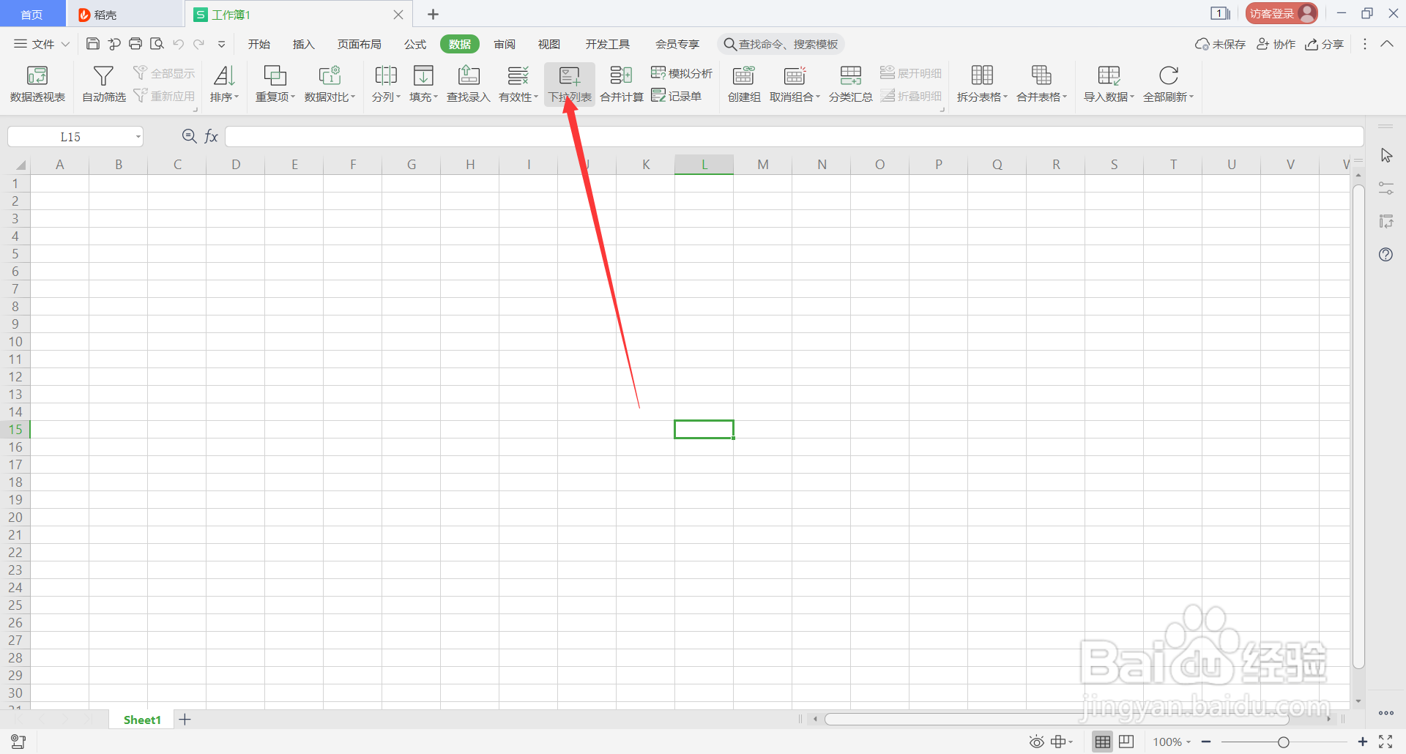Image resolution: width=1406 pixels, height=754 pixels.
Task: Click the zoom slider handle
Action: click(x=1283, y=742)
